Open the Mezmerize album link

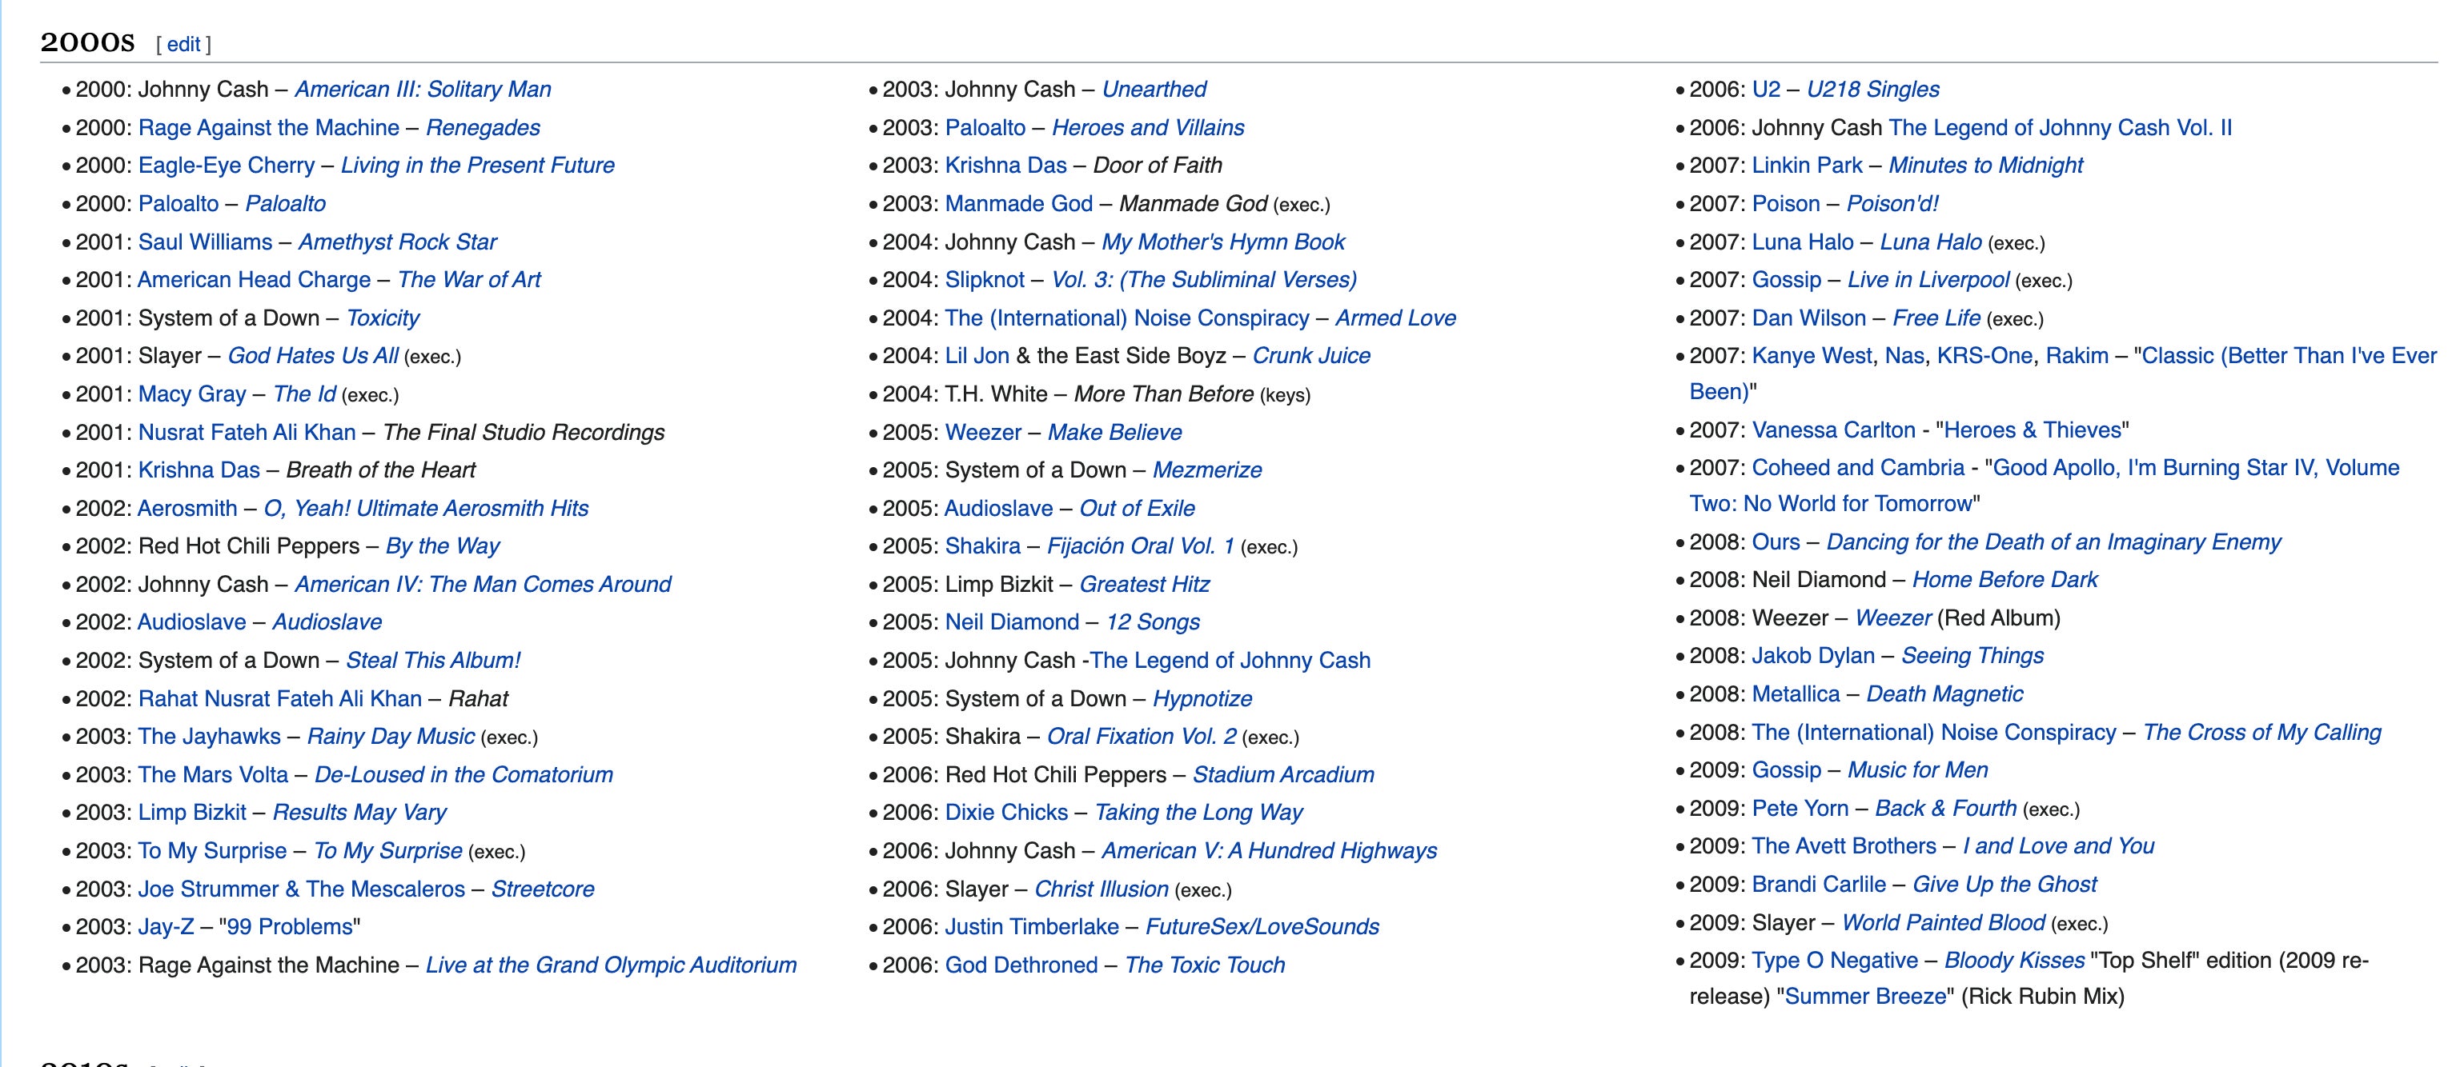point(1206,470)
